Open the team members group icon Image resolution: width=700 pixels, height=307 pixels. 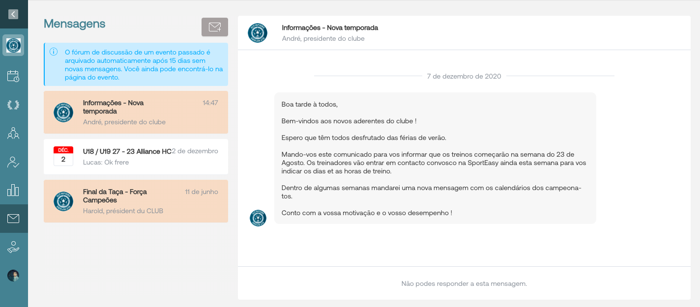pos(13,133)
